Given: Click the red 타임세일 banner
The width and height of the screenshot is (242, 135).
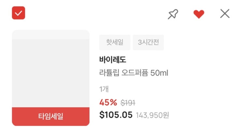Looking at the screenshot, I should (x=50, y=117).
